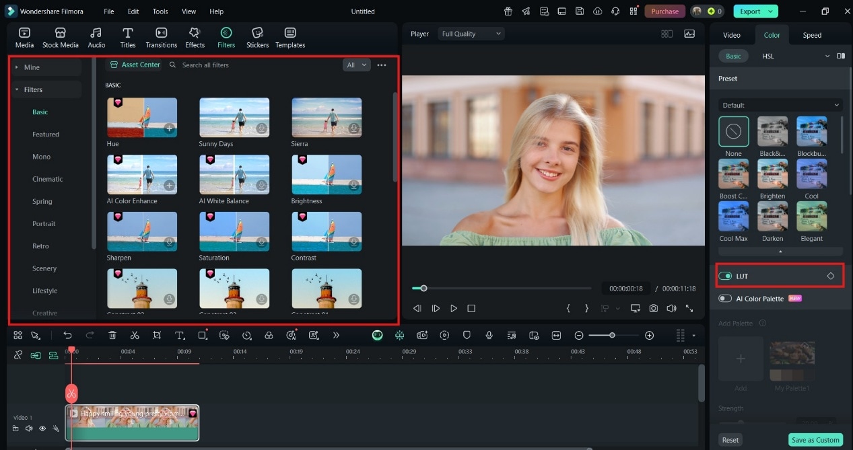Click the delete trash icon in timeline toolbar
This screenshot has width=853, height=450.
pyautogui.click(x=112, y=335)
